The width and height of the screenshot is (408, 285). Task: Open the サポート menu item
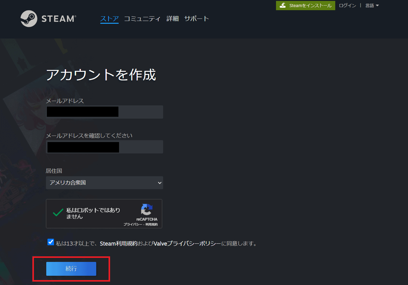pyautogui.click(x=196, y=19)
